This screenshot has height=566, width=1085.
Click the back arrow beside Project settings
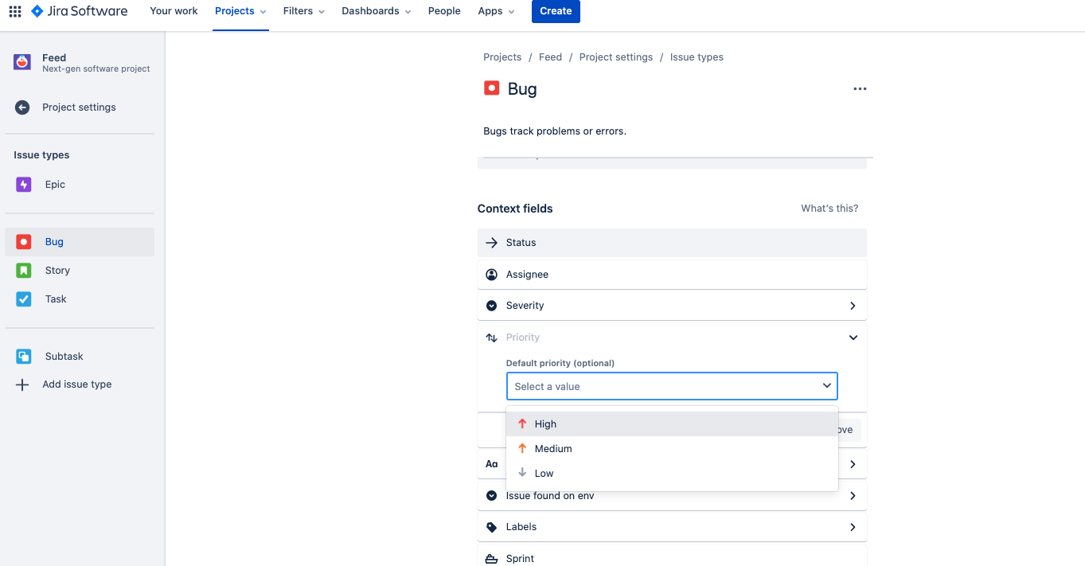click(x=22, y=107)
